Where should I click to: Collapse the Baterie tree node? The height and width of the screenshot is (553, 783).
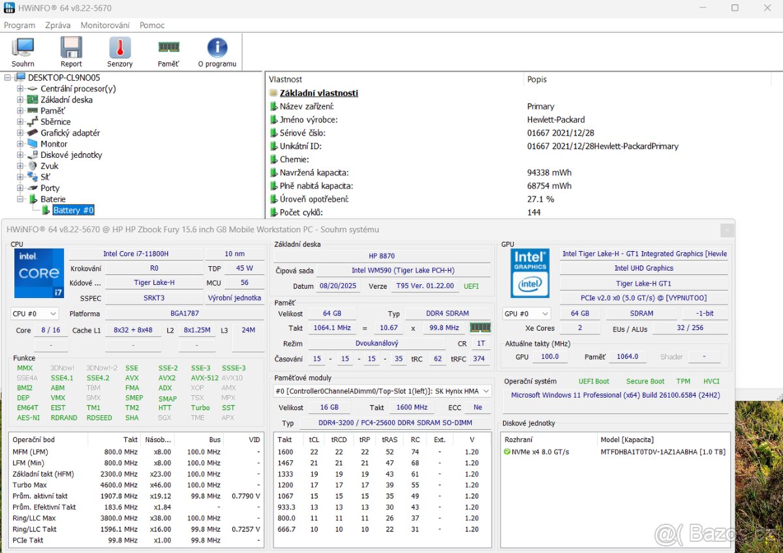coord(21,199)
